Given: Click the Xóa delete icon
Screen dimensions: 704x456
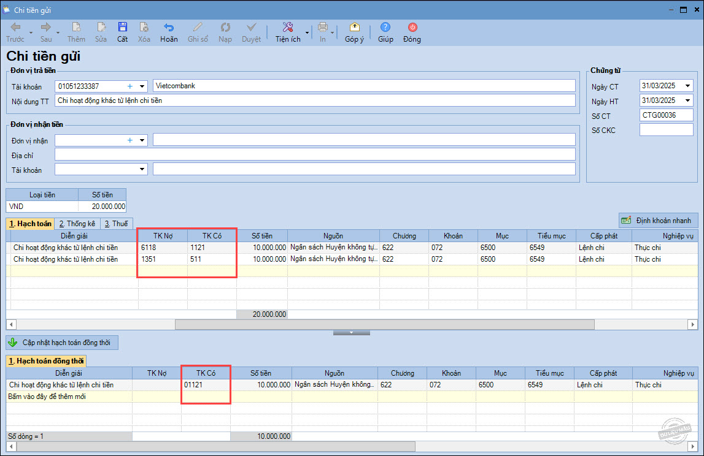Looking at the screenshot, I should click(x=144, y=32).
